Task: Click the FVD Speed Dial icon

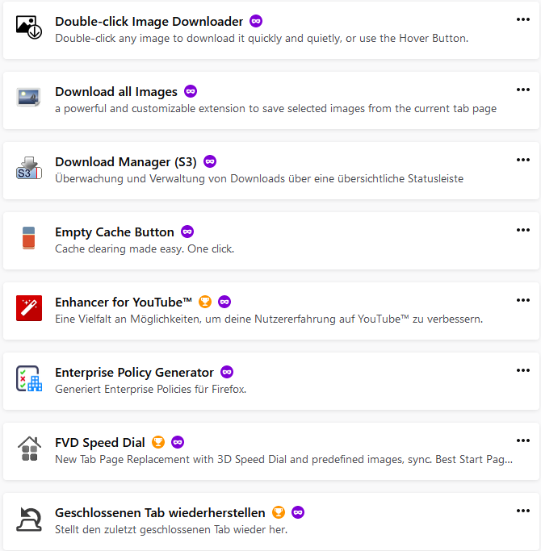Action: point(28,449)
